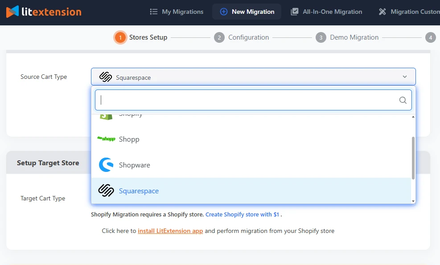This screenshot has width=440, height=265.
Task: Choose Shopware from the cart list
Action: (251, 165)
